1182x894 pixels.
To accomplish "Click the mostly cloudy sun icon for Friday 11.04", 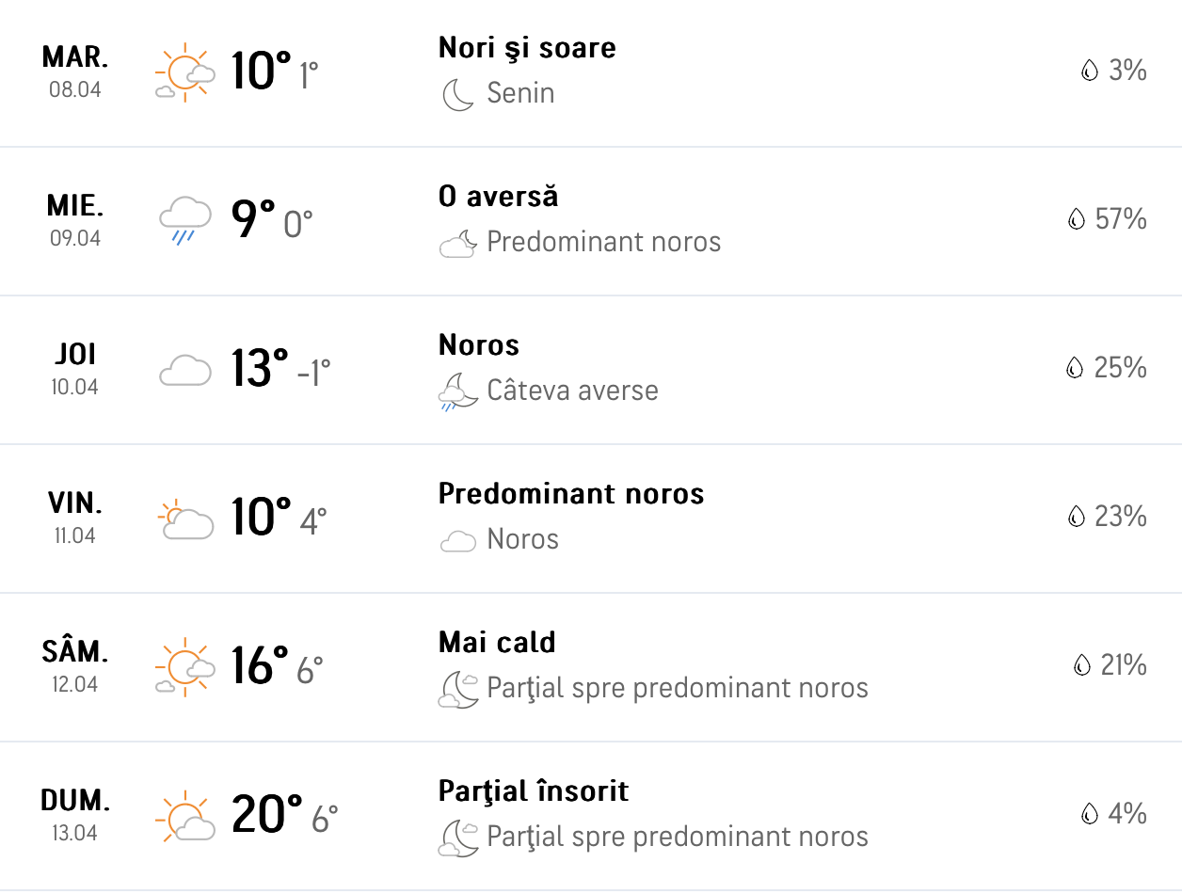I will (x=184, y=519).
